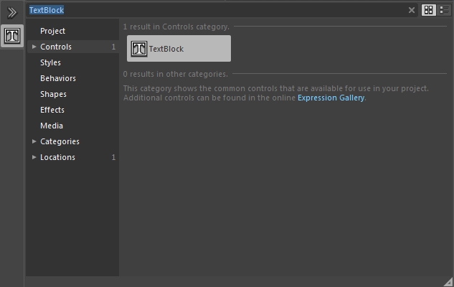Screen dimensions: 454x287
Task: Switch to grid view mode
Action: click(x=428, y=10)
